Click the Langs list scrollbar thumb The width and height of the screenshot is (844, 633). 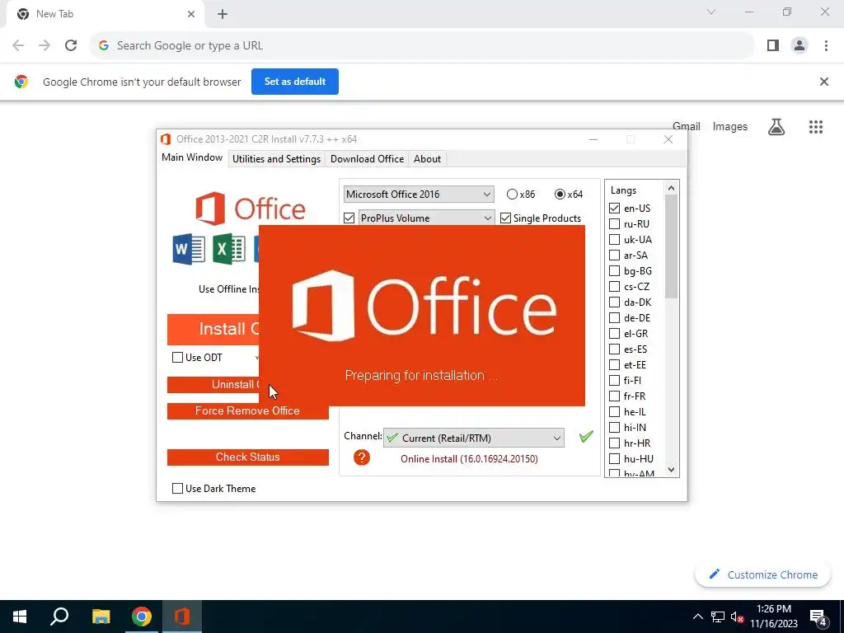pos(671,246)
